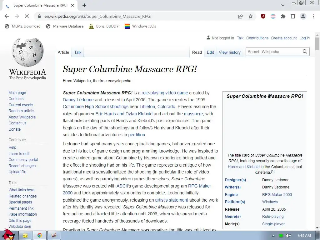Click the footnote [1] reference
Viewport: 320px width, 240px height.
click(x=272, y=172)
